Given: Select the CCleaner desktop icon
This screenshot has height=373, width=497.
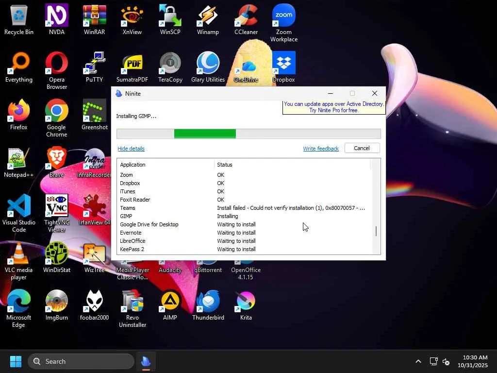Looking at the screenshot, I should 246,19.
